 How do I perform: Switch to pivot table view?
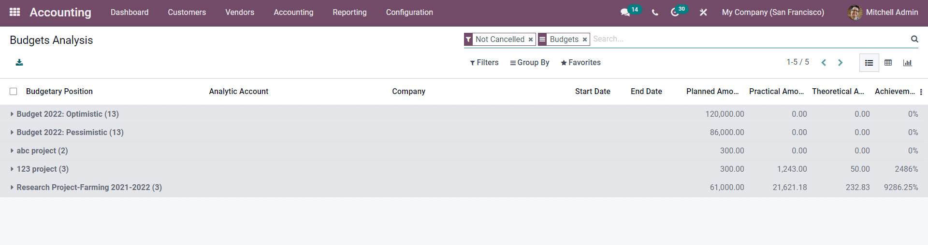888,63
